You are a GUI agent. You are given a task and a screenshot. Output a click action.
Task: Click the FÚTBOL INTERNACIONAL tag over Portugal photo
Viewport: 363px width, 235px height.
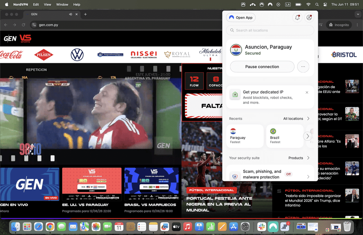pyautogui.click(x=212, y=190)
